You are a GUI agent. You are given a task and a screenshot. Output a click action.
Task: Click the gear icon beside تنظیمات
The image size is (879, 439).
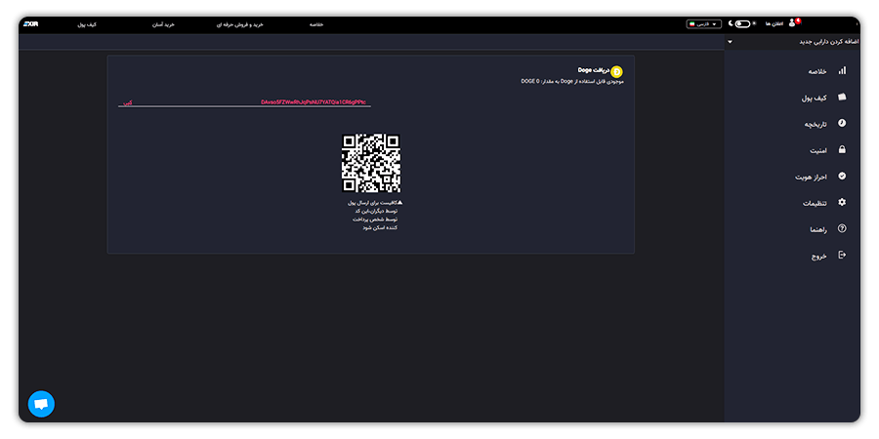842,202
